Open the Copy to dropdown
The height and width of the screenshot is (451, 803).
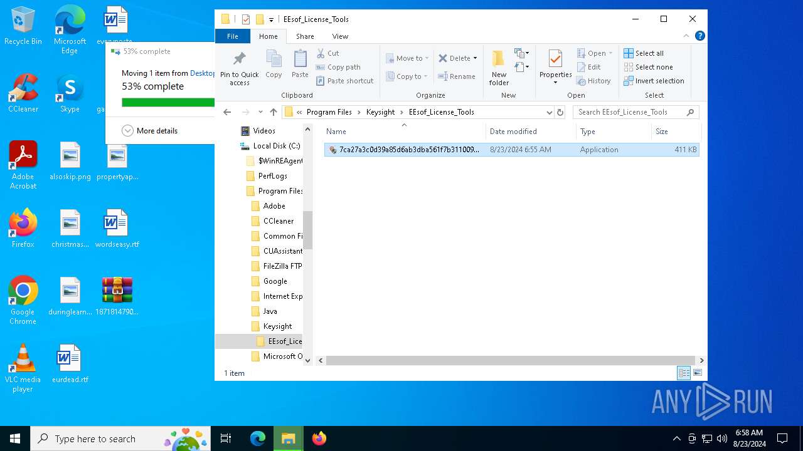click(x=407, y=76)
